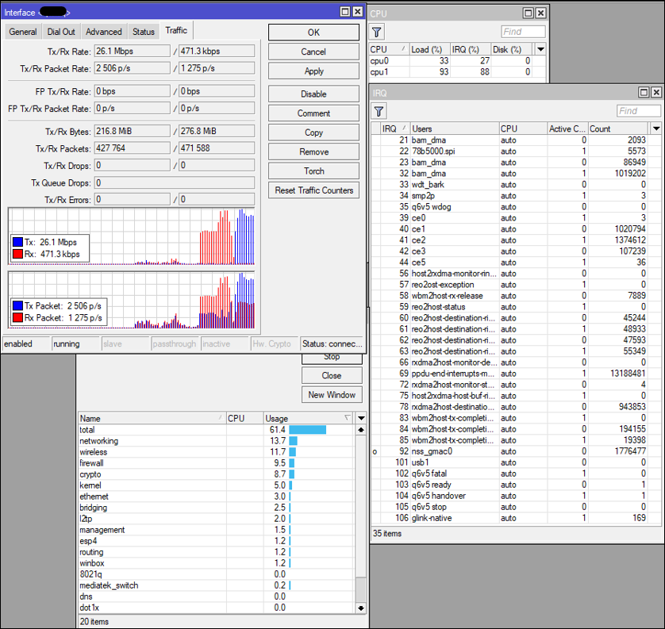Click scroll-down arrow in profile usage list

(361, 608)
